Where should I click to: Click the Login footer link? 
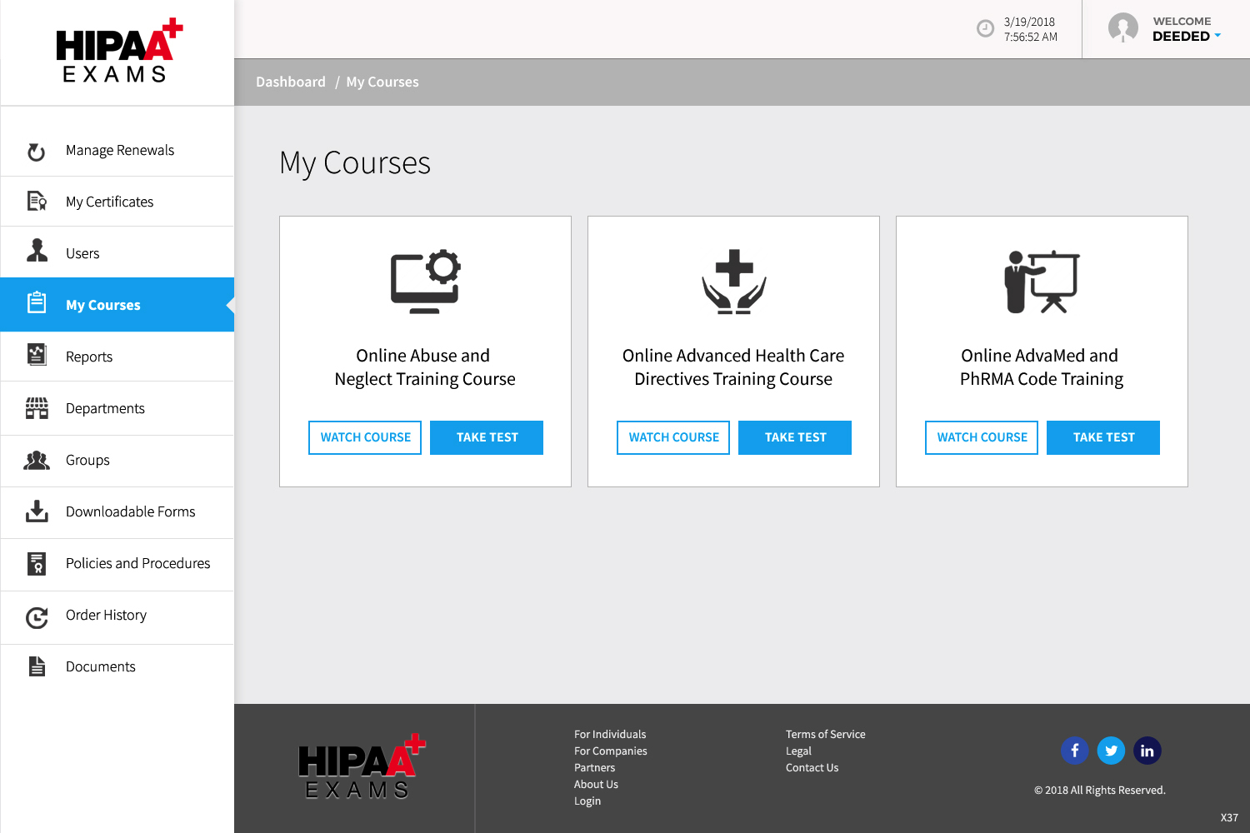pos(587,801)
